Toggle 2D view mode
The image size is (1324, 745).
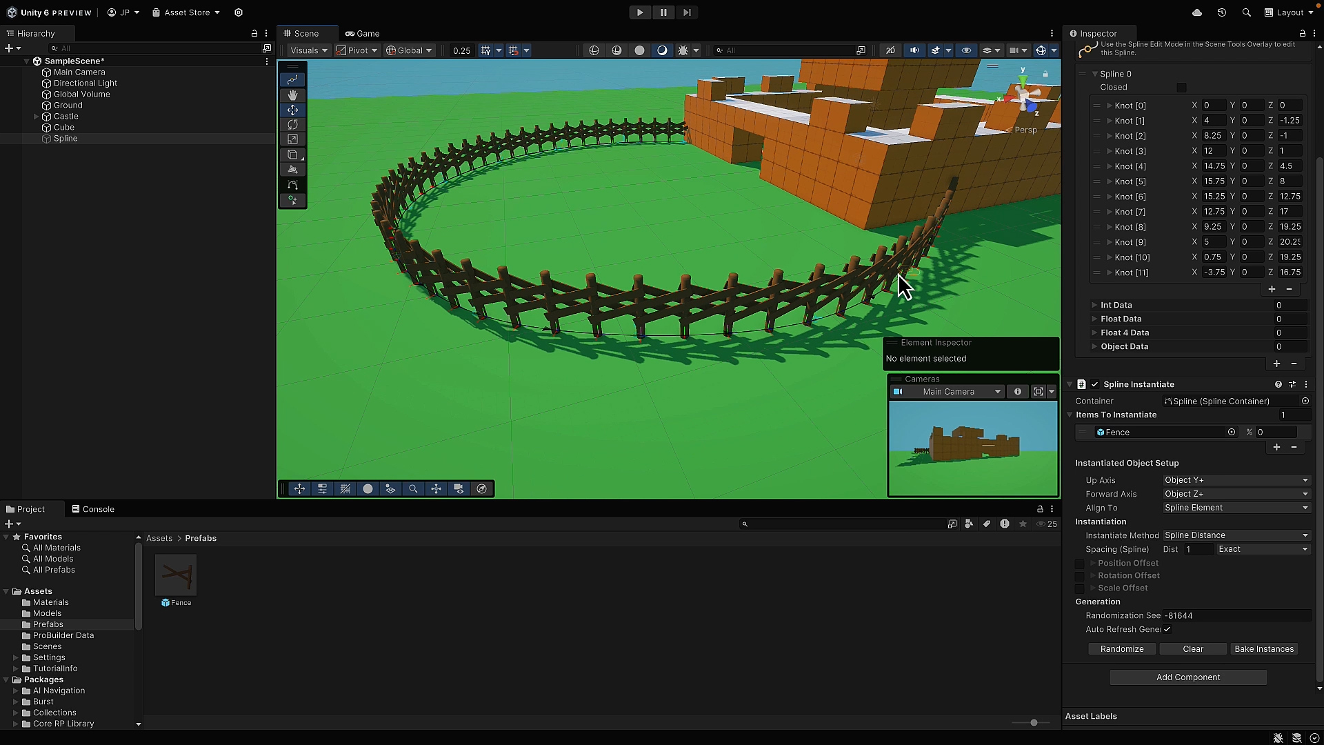coord(891,50)
